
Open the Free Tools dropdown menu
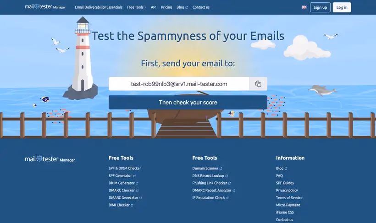pyautogui.click(x=137, y=7)
